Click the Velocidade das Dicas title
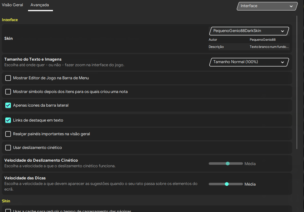Viewport: 304px width, 212px height. pyautogui.click(x=25, y=178)
